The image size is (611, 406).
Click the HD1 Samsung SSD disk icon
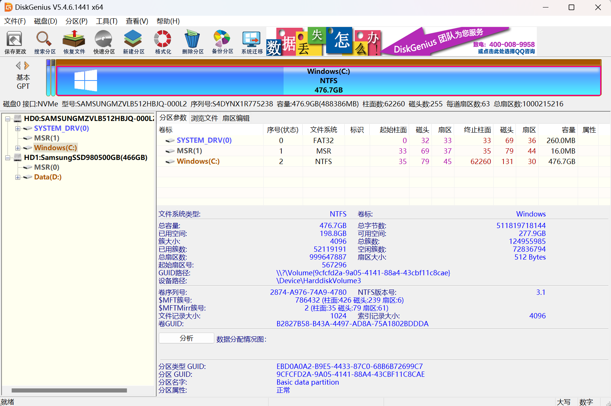pos(18,158)
